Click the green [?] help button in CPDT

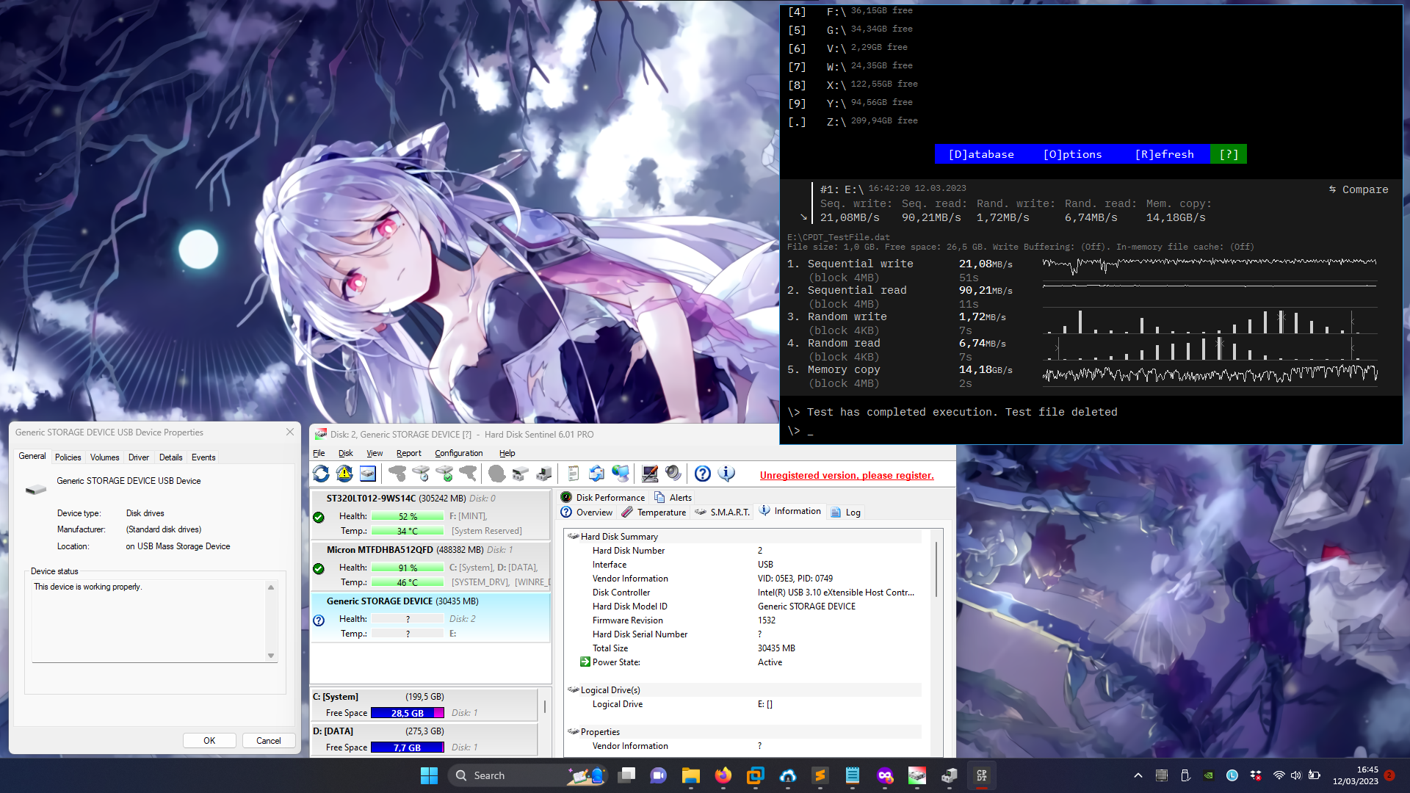click(x=1229, y=154)
